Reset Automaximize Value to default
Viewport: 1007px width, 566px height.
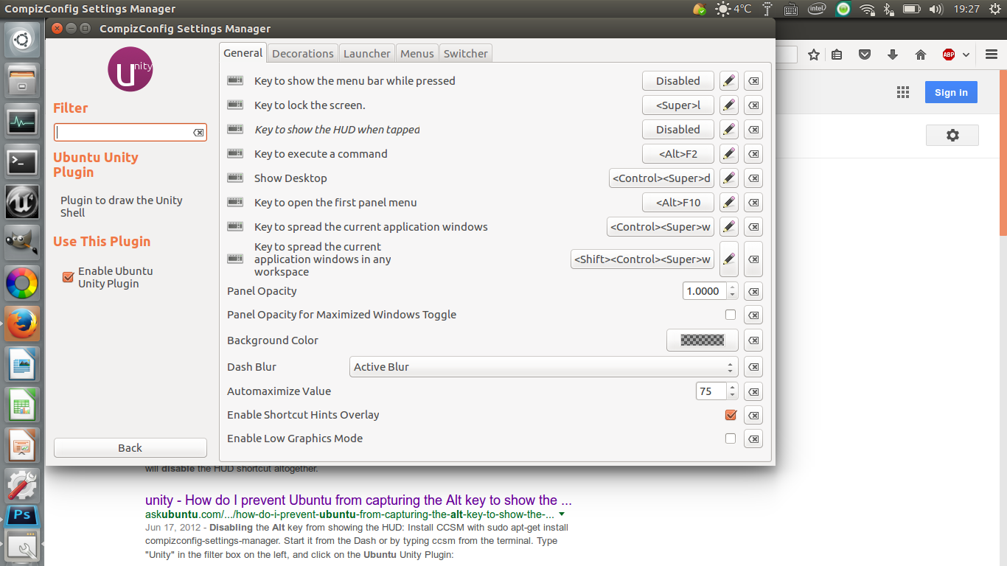click(x=753, y=391)
